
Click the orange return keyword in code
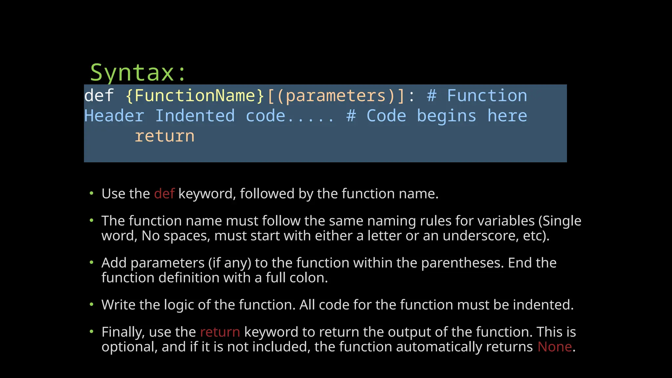[165, 136]
